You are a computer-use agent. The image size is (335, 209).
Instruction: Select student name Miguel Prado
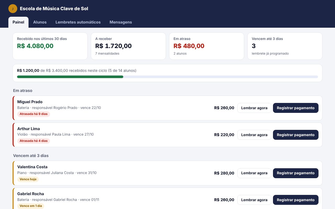click(x=30, y=102)
